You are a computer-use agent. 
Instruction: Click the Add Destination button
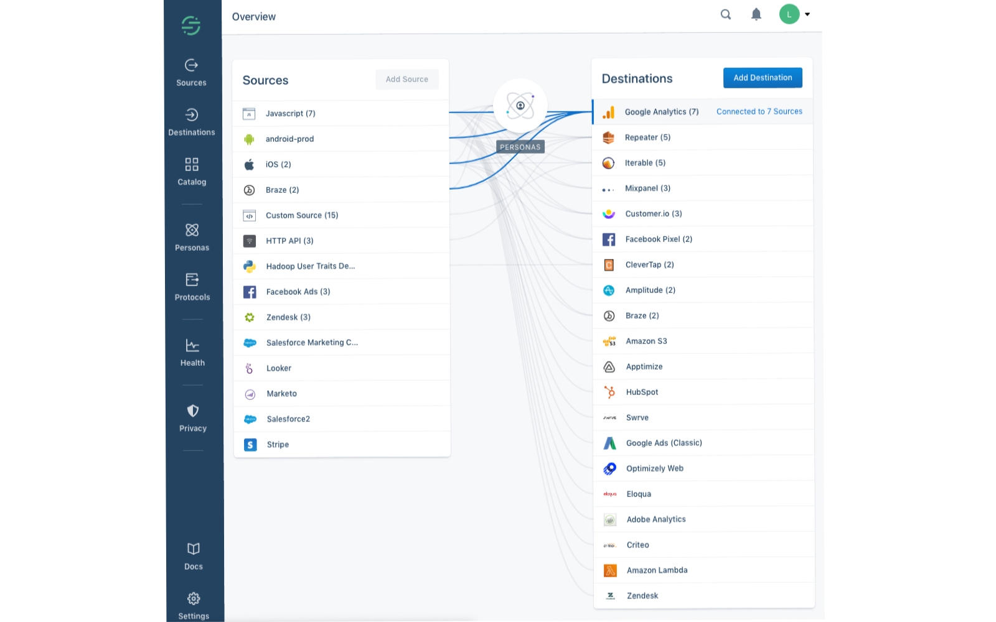click(x=763, y=77)
